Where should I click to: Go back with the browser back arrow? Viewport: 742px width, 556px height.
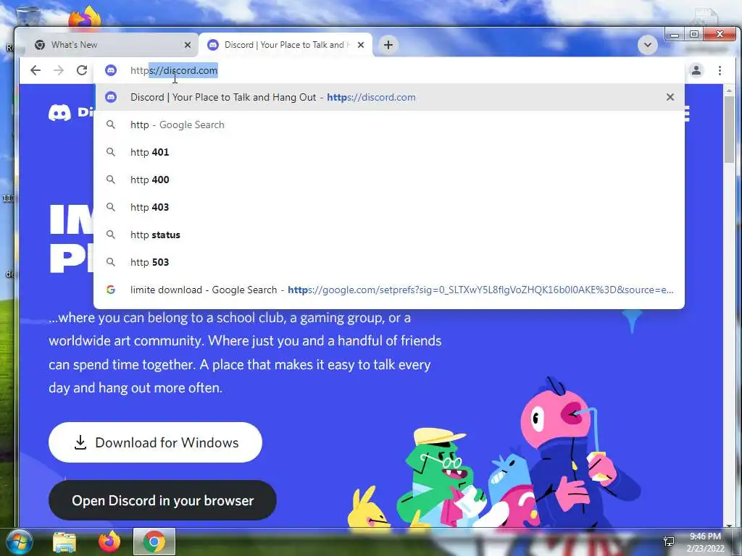[x=36, y=70]
